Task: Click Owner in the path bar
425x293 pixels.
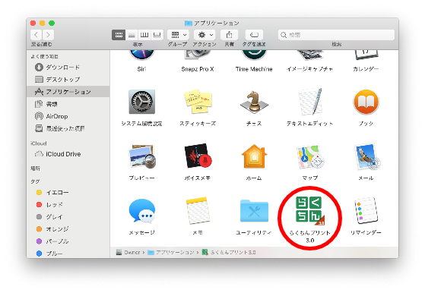Action: click(128, 252)
